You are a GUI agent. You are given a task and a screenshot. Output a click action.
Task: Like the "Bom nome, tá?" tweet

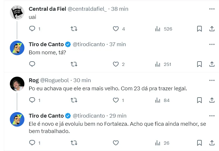pyautogui.click(x=116, y=64)
